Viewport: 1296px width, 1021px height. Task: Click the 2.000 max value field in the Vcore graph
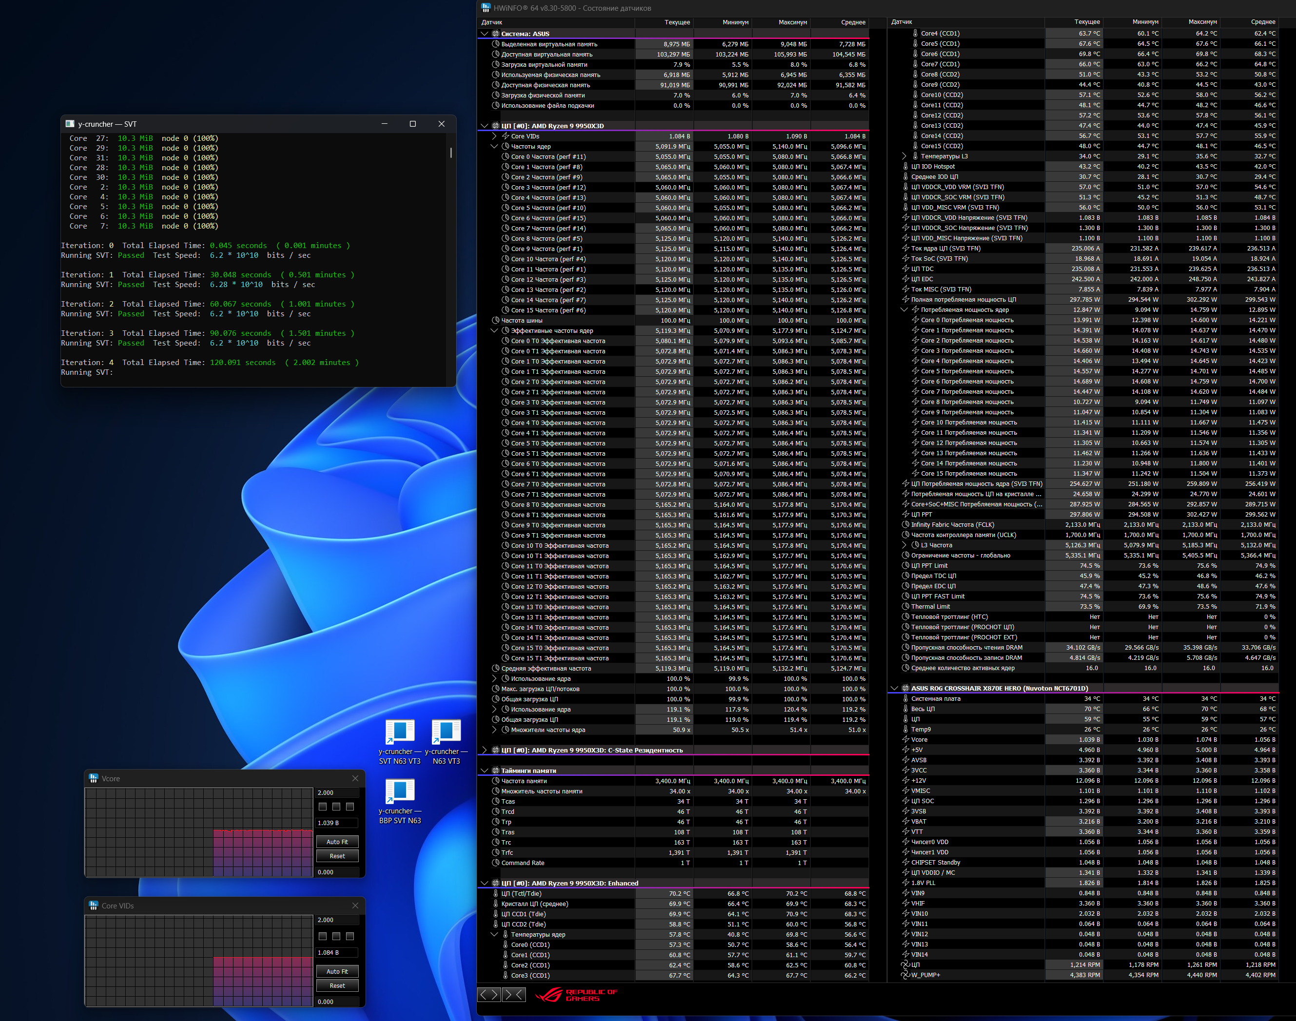(x=337, y=792)
